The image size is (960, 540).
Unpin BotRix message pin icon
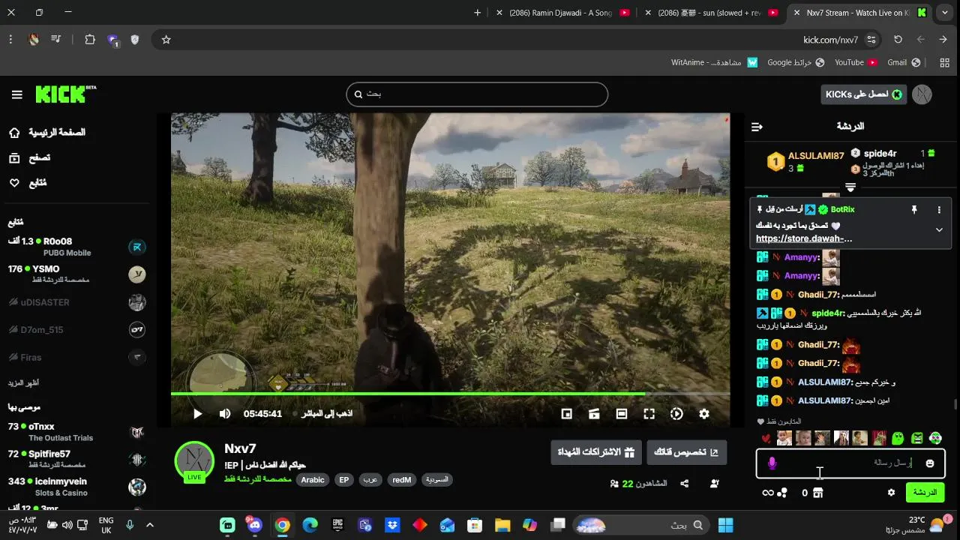(914, 210)
